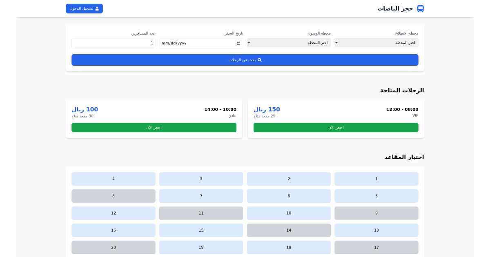This screenshot has height=257, width=490.
Task: Click the passenger count input field
Action: click(x=113, y=43)
